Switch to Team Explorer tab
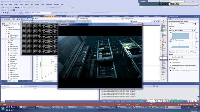Screen dimensions: 200x112 pos(22,81)
